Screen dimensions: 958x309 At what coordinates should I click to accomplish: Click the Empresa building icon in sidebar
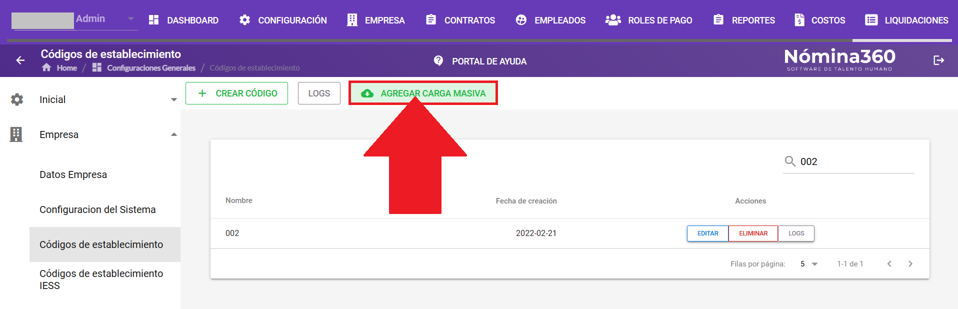coord(16,134)
